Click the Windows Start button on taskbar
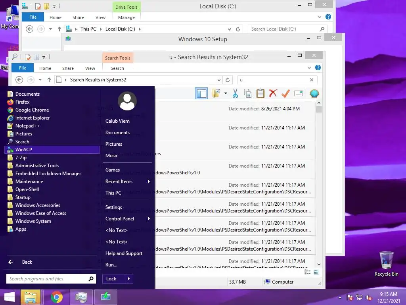The image size is (406, 305). pos(10,297)
